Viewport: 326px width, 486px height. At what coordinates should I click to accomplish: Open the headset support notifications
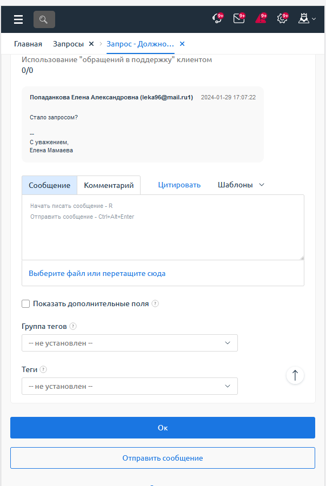(x=217, y=19)
